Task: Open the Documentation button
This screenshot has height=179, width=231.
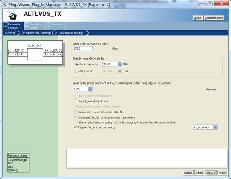Action: click(x=213, y=18)
